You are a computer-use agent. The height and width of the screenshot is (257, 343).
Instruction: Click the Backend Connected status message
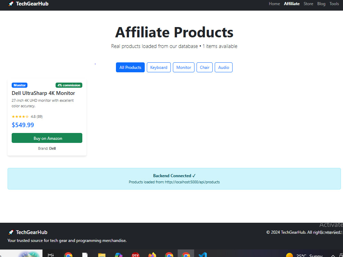[x=174, y=176]
